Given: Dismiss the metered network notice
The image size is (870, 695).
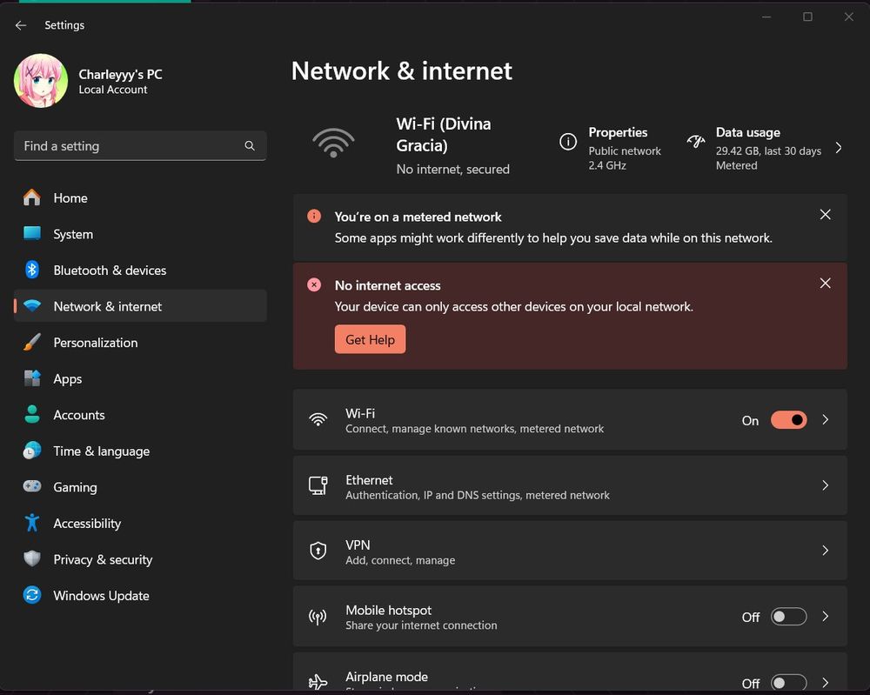Looking at the screenshot, I should click(826, 215).
